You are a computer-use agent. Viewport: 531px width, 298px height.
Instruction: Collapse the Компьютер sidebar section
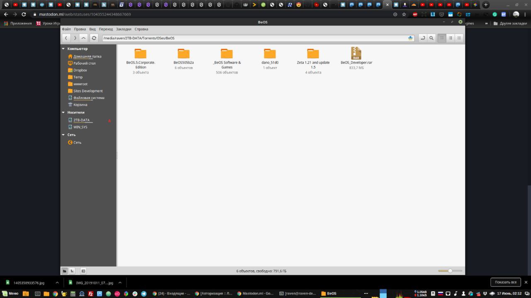[x=63, y=49]
